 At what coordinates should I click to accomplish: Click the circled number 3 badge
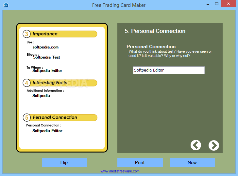(26, 34)
